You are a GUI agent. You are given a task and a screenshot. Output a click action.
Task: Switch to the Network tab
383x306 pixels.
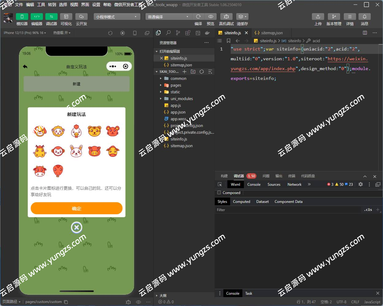[294, 185]
